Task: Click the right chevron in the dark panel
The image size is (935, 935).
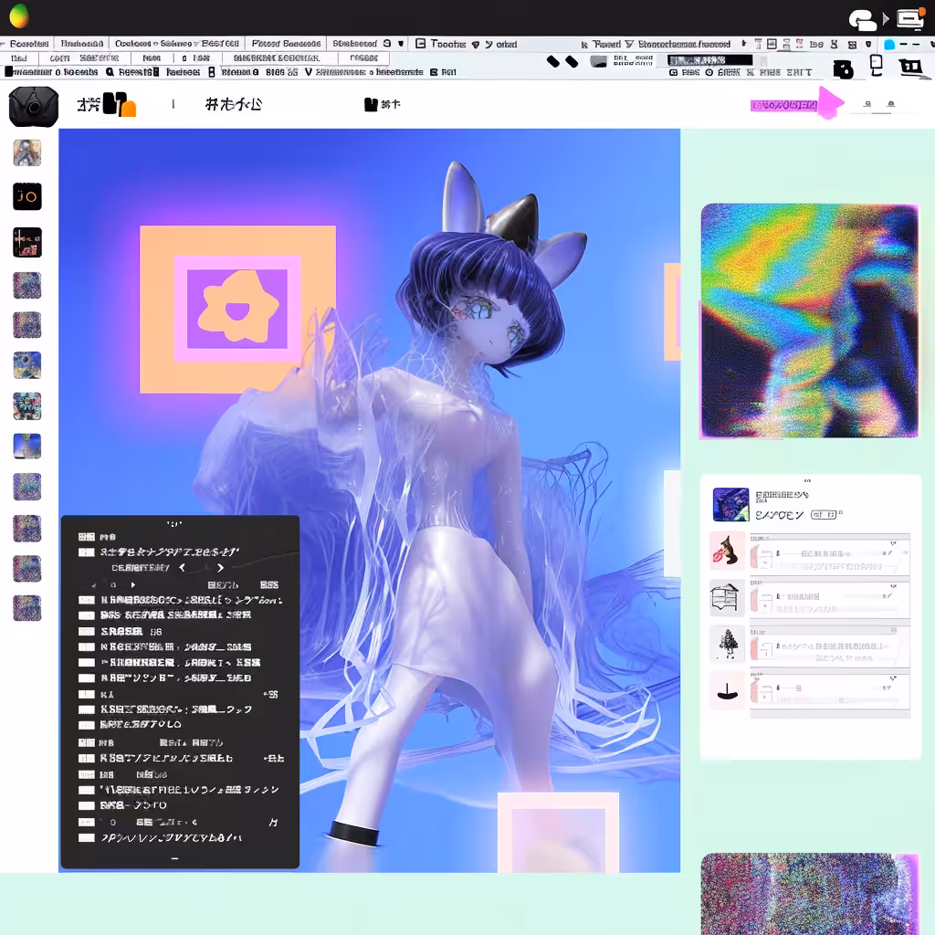Action: (x=220, y=568)
